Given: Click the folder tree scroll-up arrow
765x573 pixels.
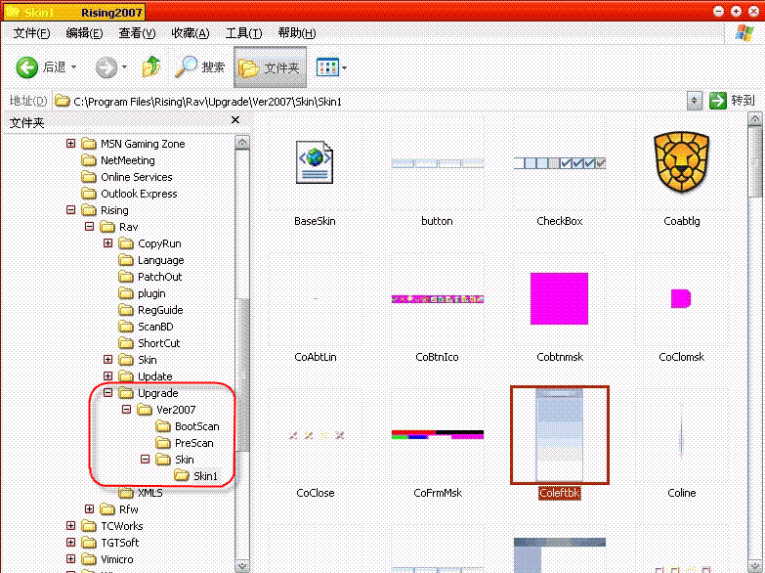Looking at the screenshot, I should [x=242, y=142].
